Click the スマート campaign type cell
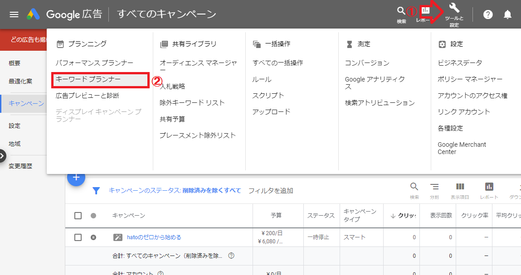Image resolution: width=521 pixels, height=275 pixels. [x=354, y=237]
